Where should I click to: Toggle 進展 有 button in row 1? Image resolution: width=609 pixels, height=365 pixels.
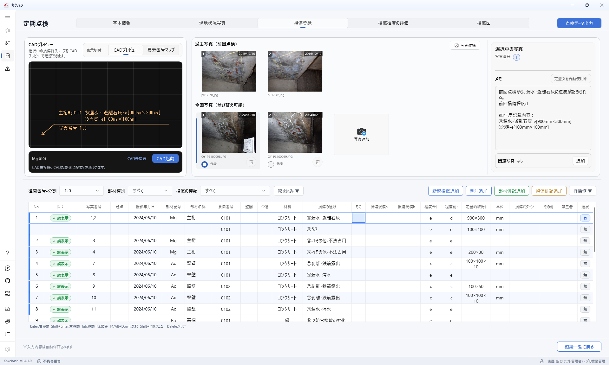tap(585, 218)
